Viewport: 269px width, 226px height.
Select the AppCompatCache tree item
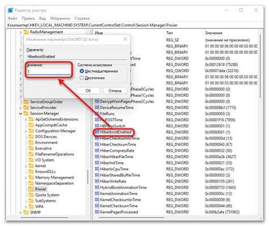point(51,125)
